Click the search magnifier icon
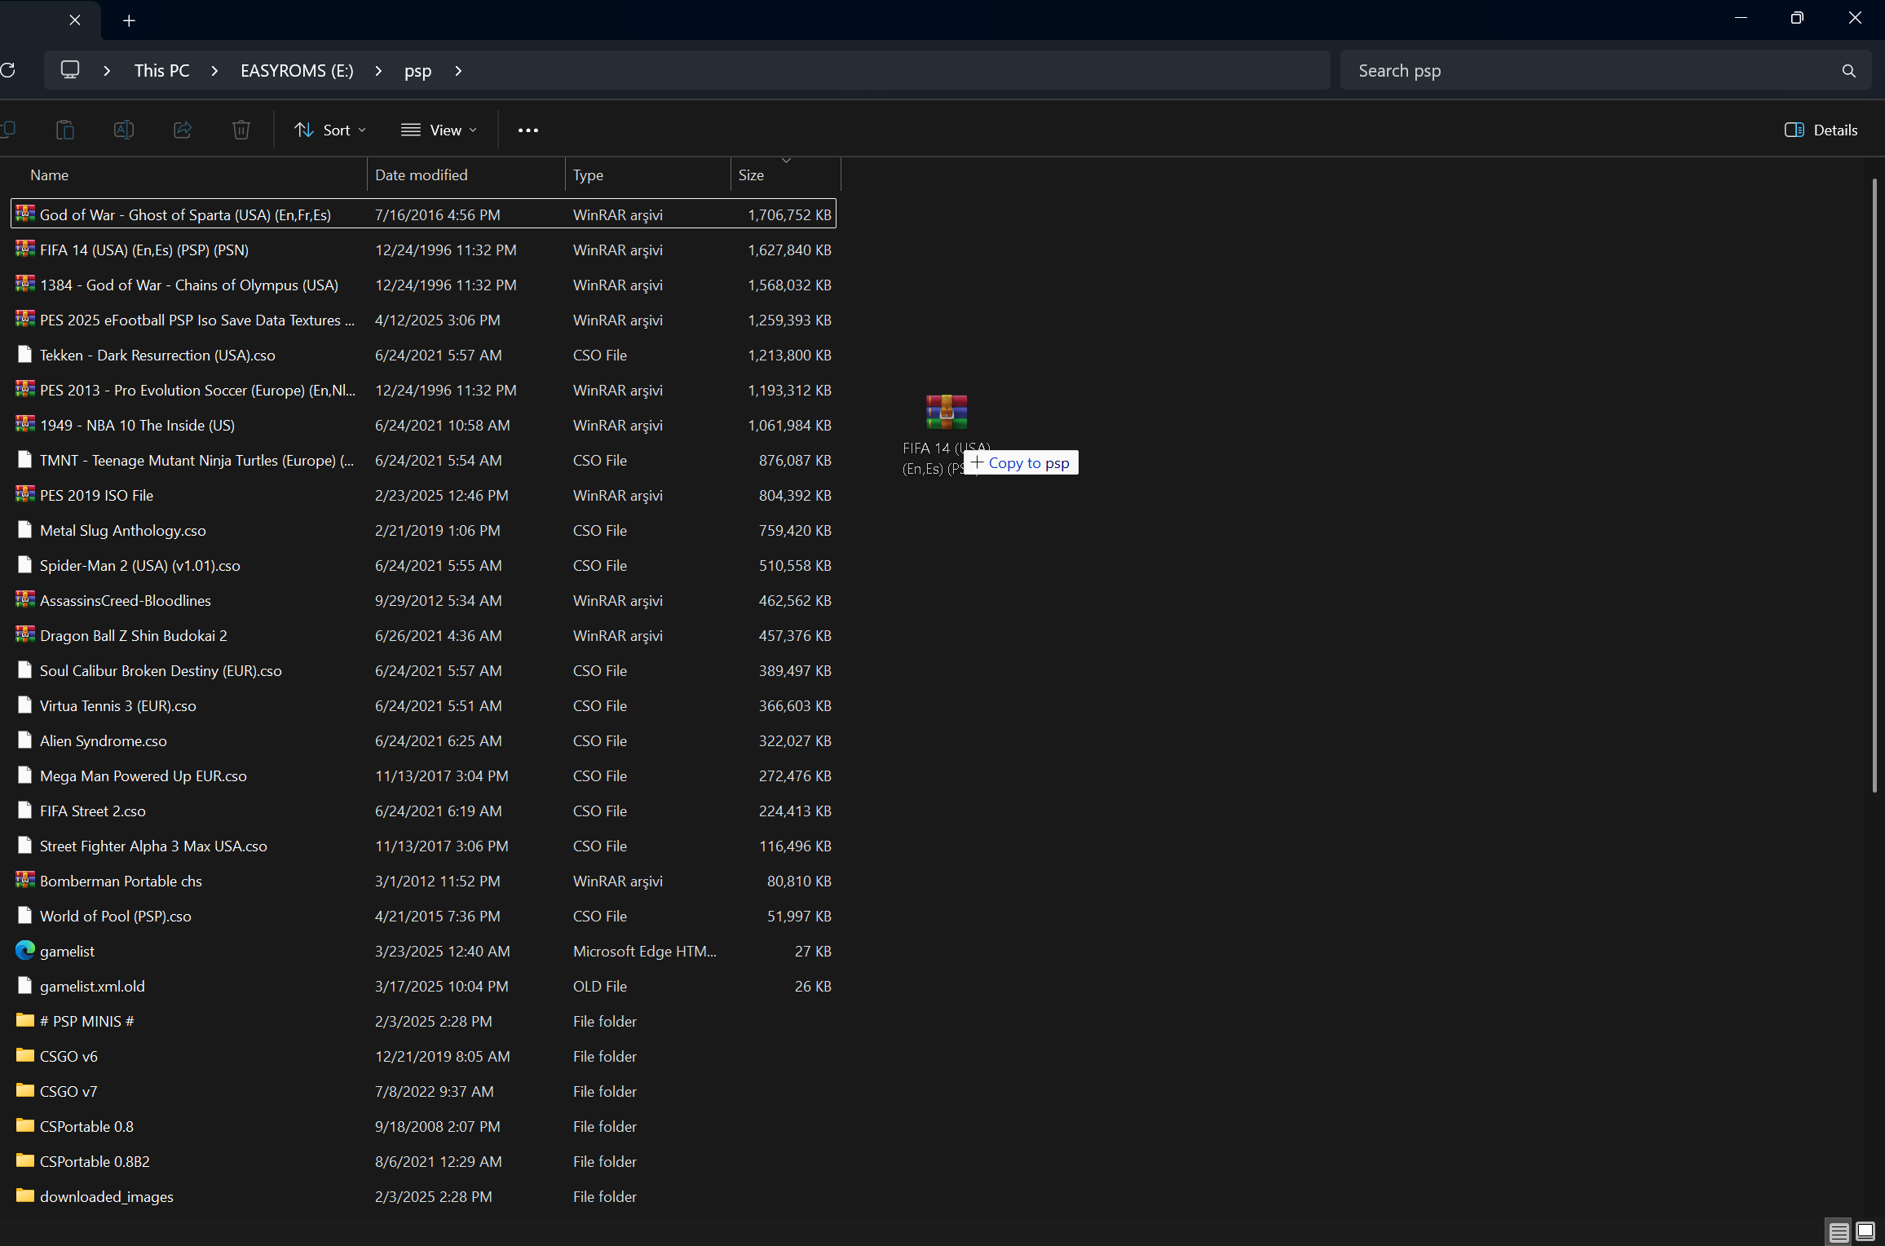1885x1246 pixels. tap(1848, 71)
